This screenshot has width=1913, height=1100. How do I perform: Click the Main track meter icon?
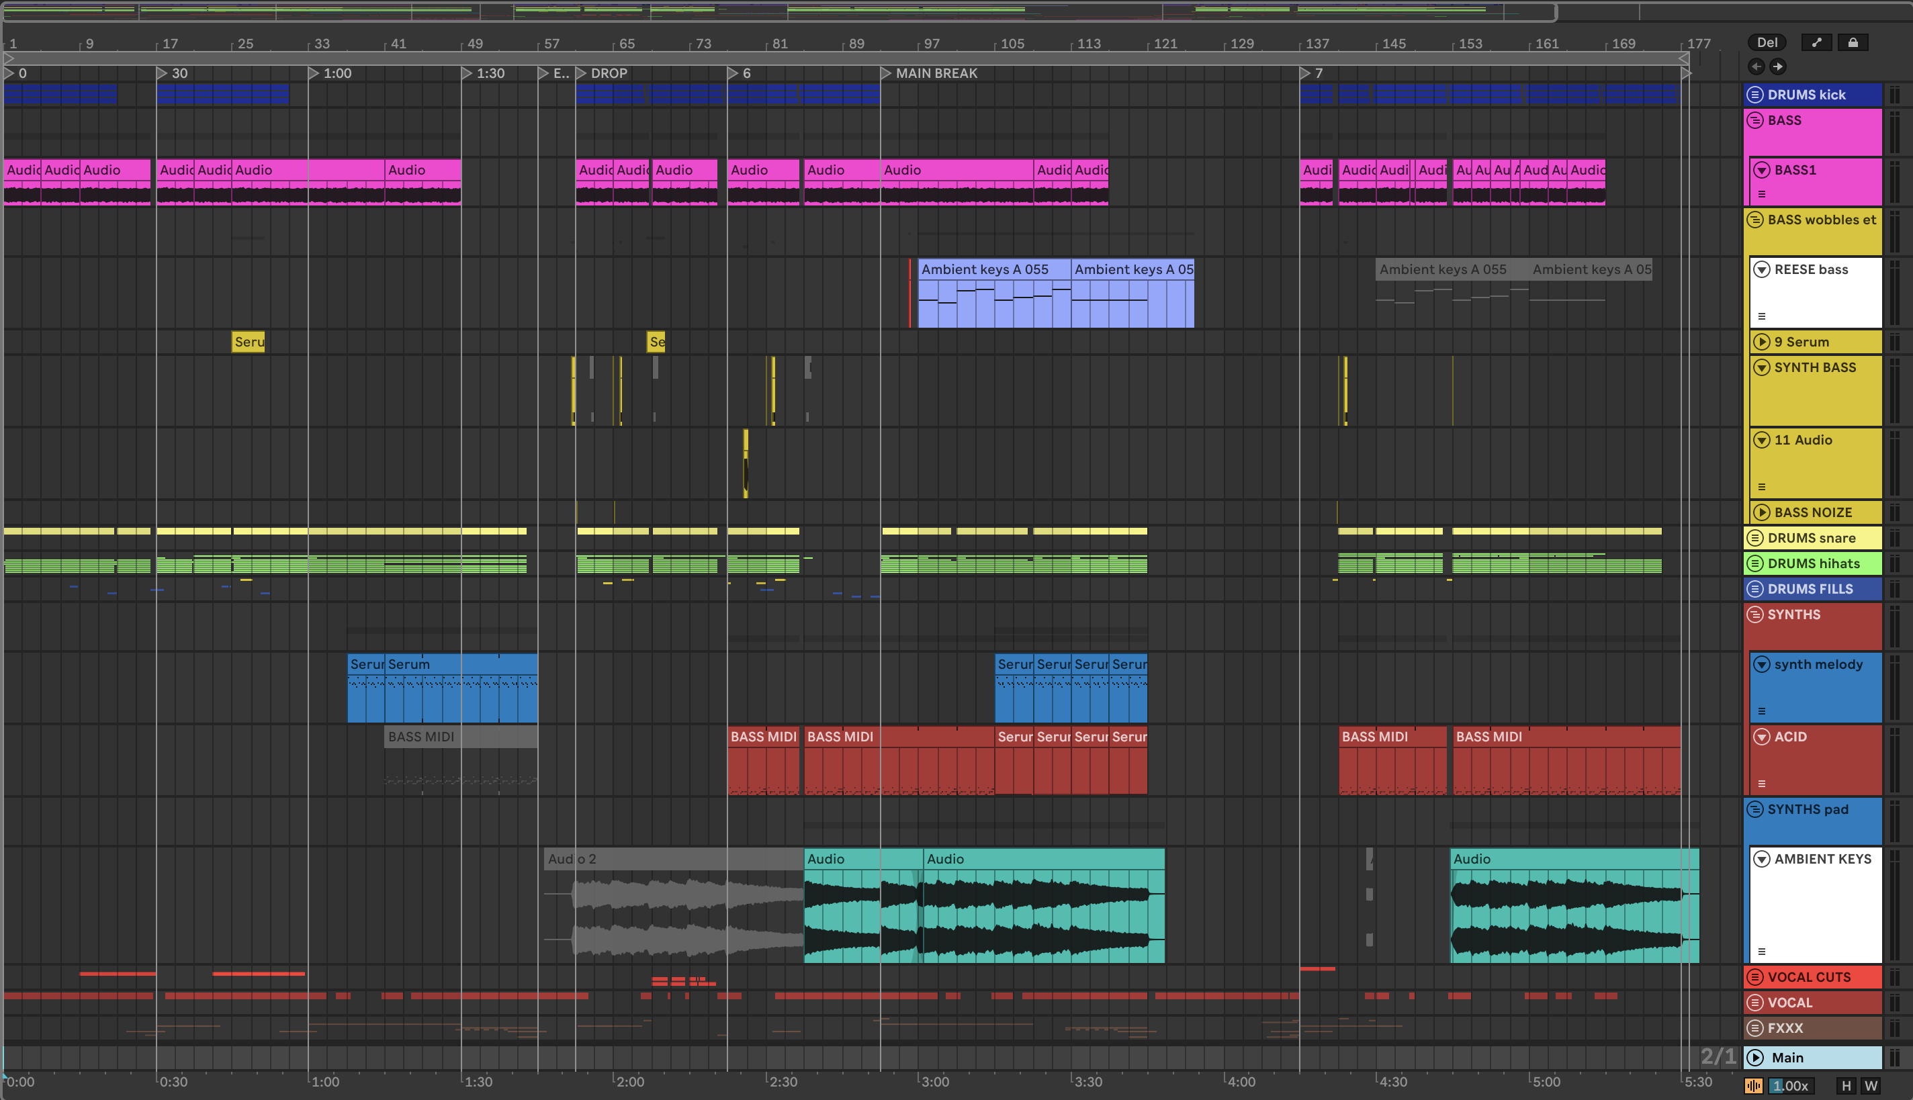(x=1895, y=1058)
